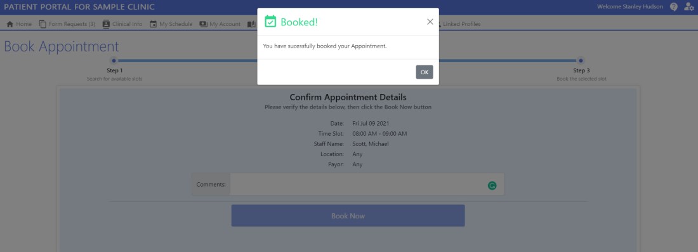Click the Home house icon
Screen dimensions: 698x252
[10, 24]
